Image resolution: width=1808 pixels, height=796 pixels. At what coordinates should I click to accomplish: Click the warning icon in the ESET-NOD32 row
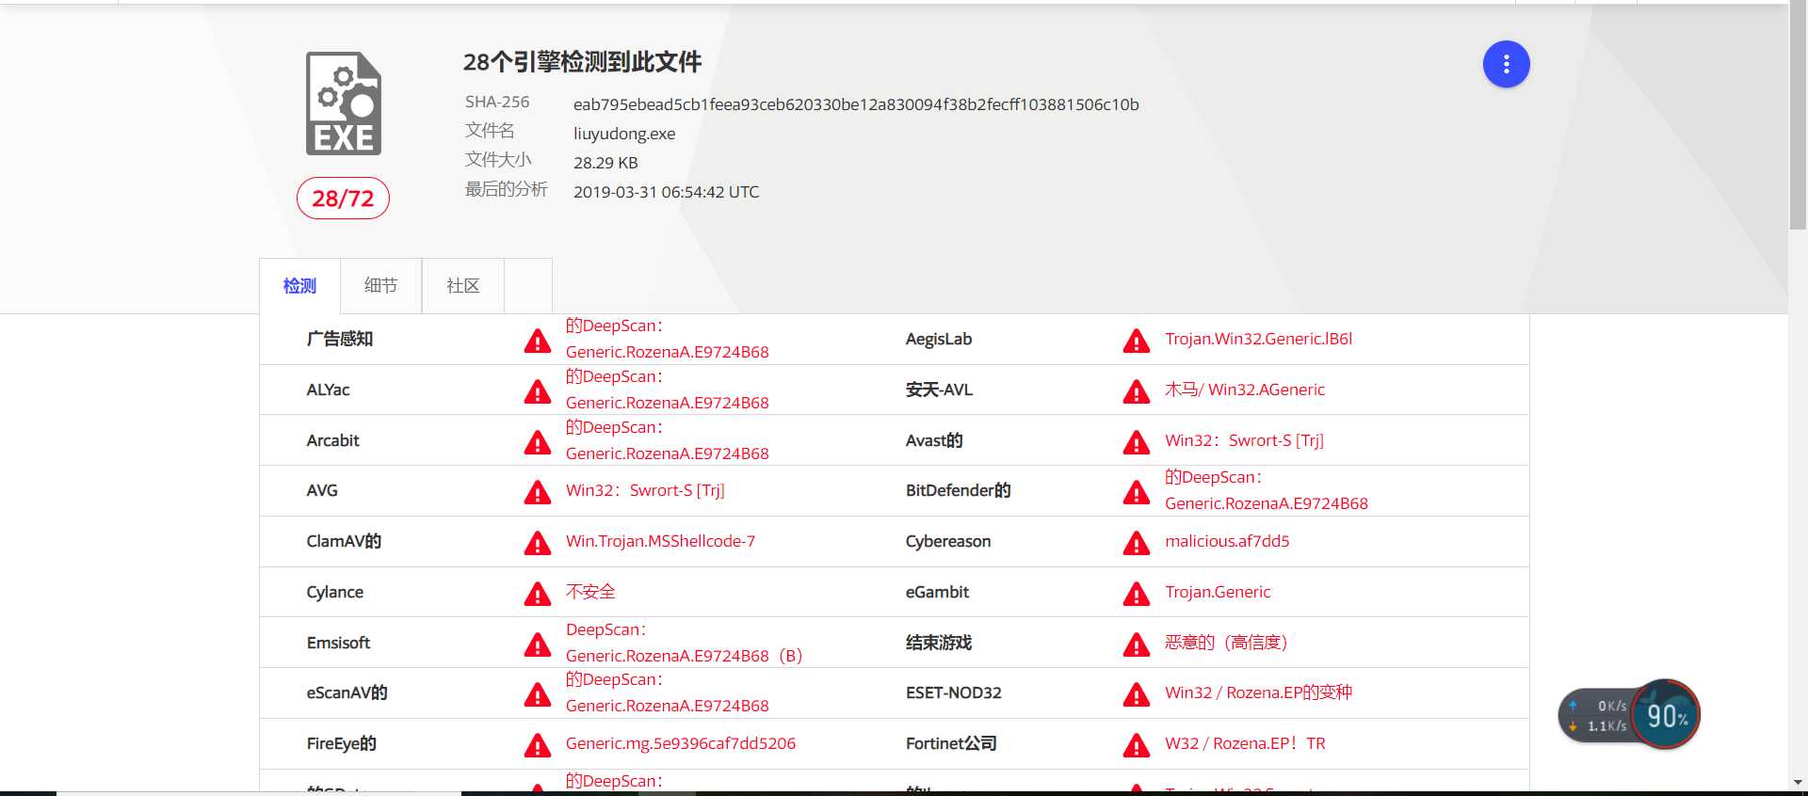(1137, 694)
